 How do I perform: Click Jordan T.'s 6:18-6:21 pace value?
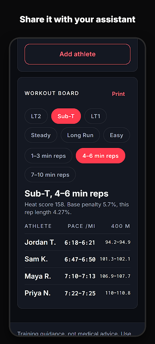(80, 243)
